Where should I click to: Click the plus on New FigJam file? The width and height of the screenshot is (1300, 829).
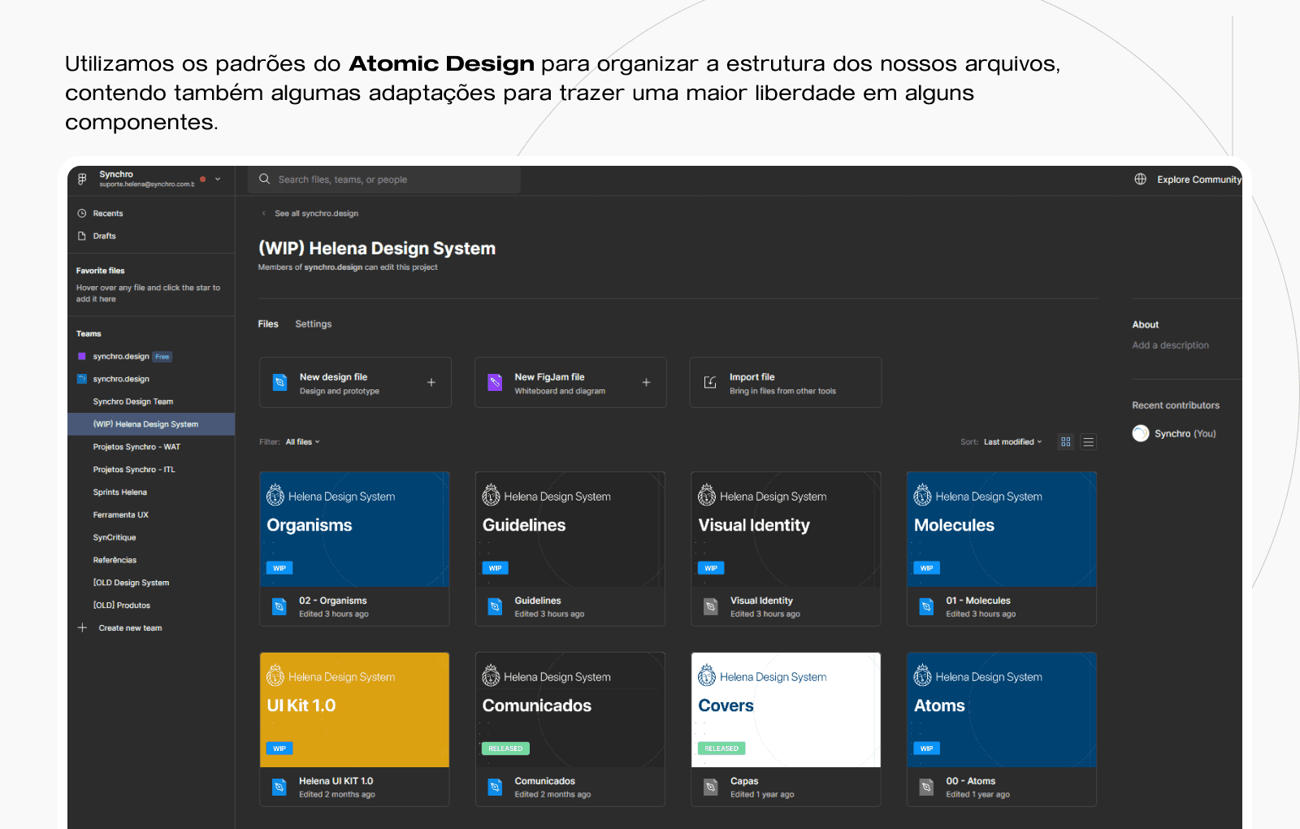(647, 382)
